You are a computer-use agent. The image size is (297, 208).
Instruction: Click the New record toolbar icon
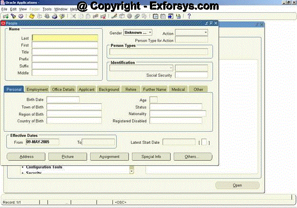click(5, 16)
